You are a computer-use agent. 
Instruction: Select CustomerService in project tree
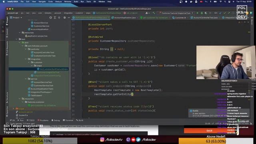tap(40, 26)
